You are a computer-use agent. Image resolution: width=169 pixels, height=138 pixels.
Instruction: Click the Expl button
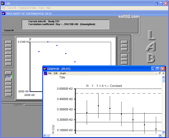8,60
